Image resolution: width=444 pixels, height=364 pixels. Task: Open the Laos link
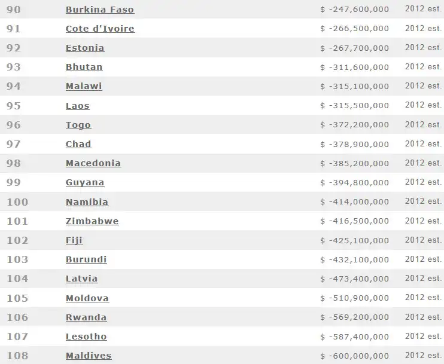coord(77,106)
